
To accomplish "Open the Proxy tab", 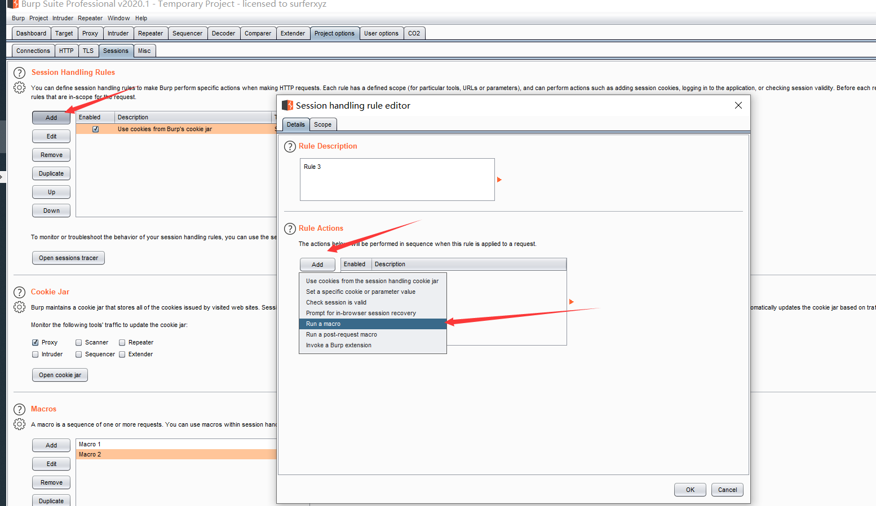I will click(x=90, y=33).
